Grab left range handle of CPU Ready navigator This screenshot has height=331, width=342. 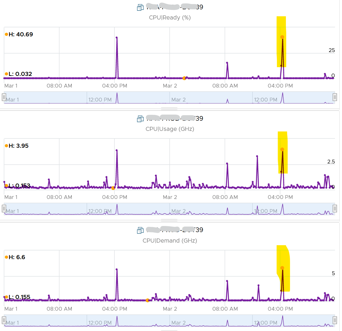(x=4, y=97)
